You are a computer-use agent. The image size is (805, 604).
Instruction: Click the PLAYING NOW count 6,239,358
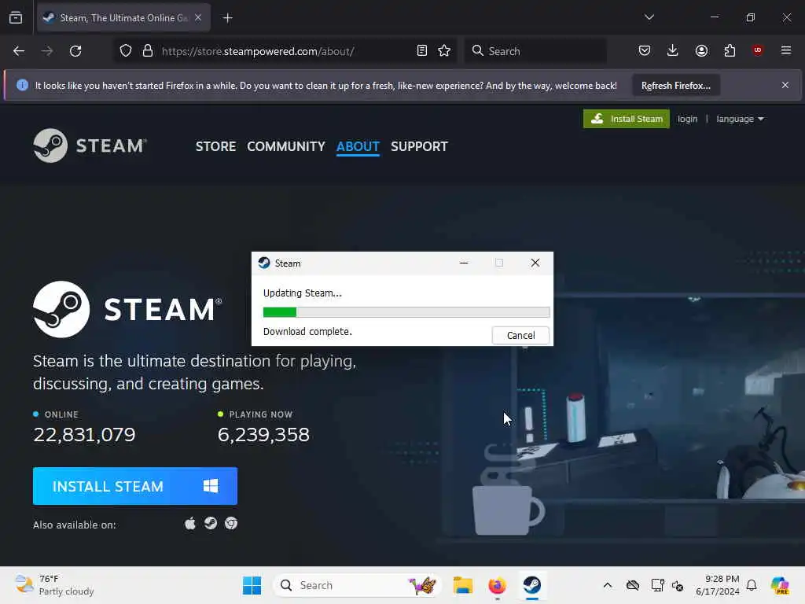point(263,435)
